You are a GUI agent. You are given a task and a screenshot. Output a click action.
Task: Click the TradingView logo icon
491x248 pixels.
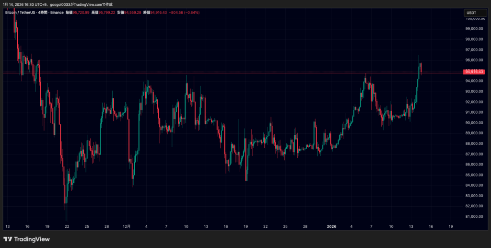(8, 239)
